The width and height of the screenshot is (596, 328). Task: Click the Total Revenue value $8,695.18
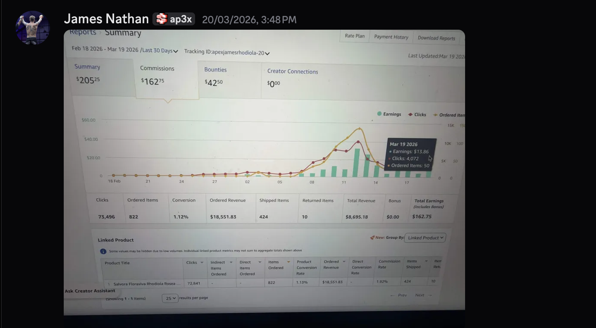pyautogui.click(x=357, y=217)
